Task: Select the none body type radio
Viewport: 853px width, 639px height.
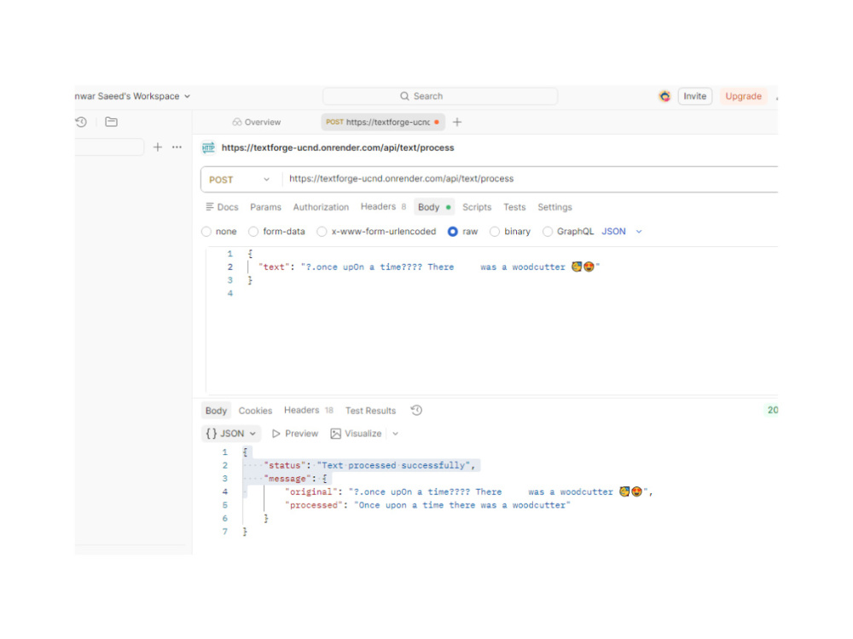Action: click(206, 232)
